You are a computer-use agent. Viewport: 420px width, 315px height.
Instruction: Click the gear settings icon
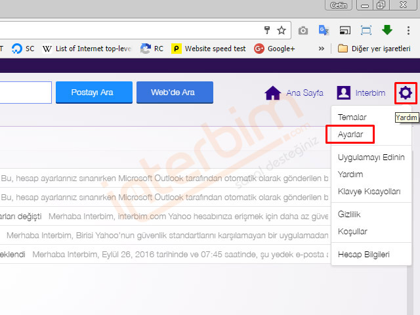pos(406,93)
